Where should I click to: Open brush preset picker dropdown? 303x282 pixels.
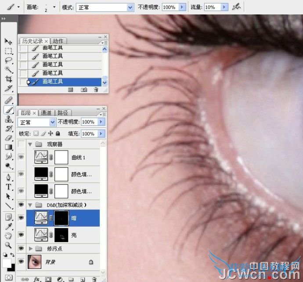(x=54, y=7)
